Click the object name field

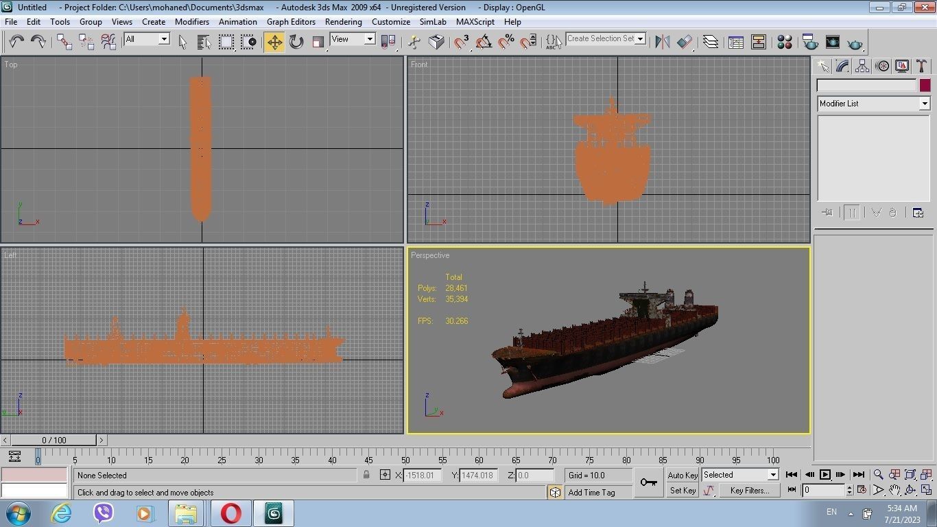tap(866, 86)
